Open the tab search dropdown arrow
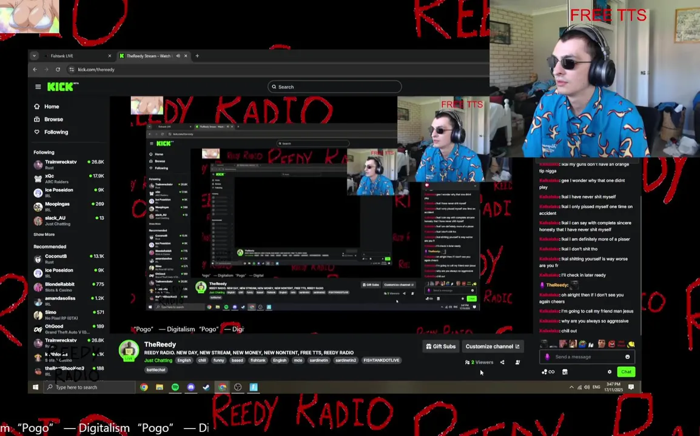The height and width of the screenshot is (436, 700). 34,56
